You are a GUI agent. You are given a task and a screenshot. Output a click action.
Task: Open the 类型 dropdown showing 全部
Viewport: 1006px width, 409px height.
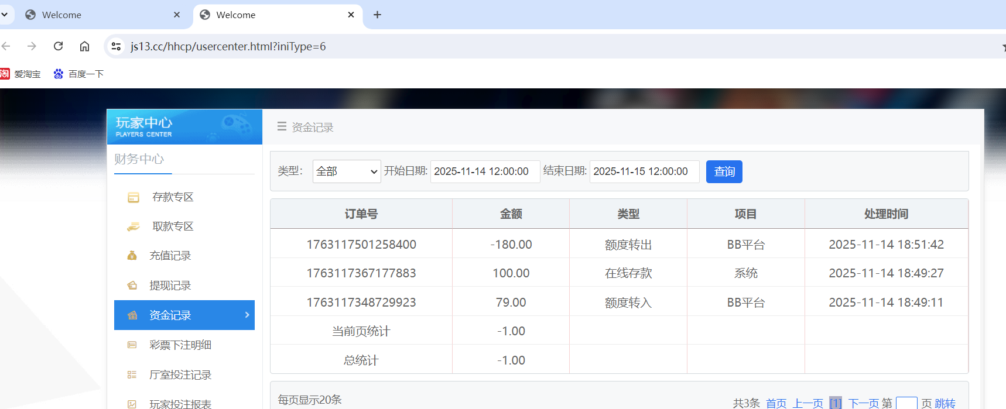coord(347,171)
